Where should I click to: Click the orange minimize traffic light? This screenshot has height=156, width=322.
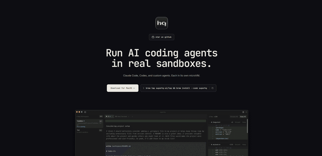(79, 112)
